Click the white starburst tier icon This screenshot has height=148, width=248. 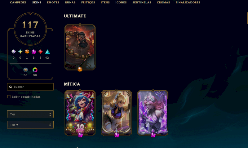click(x=14, y=52)
